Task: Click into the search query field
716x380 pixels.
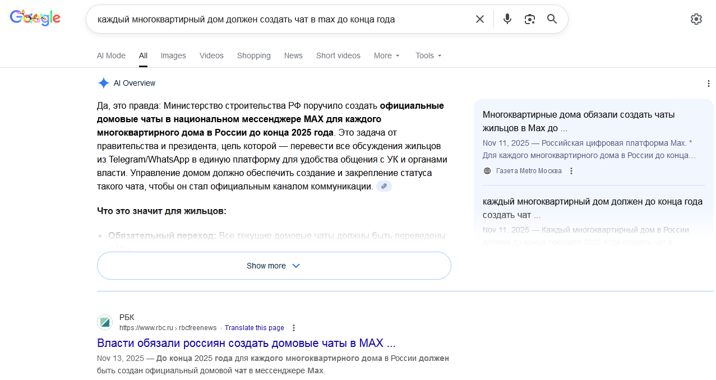Action: (x=280, y=19)
